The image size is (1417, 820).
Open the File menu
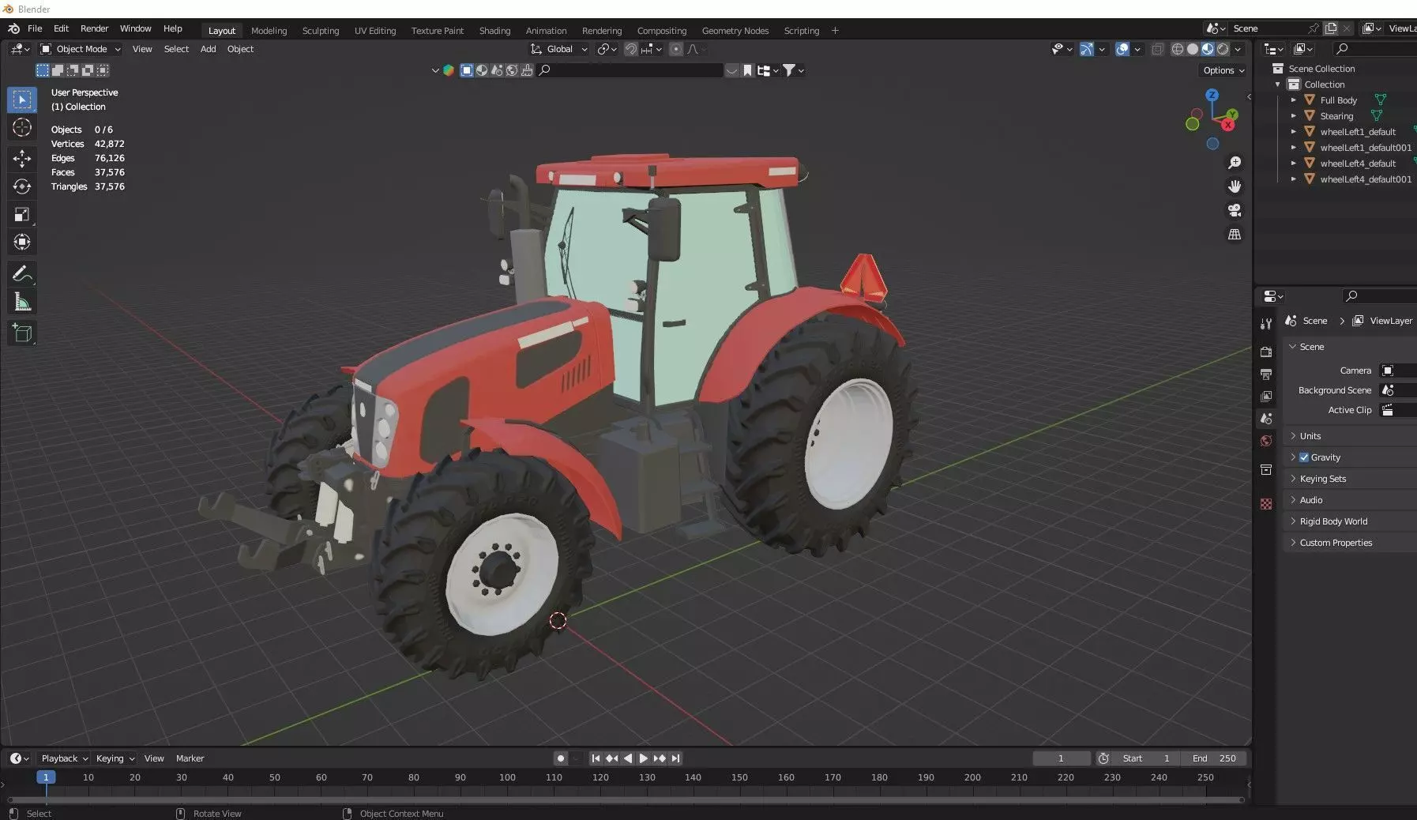click(x=35, y=28)
